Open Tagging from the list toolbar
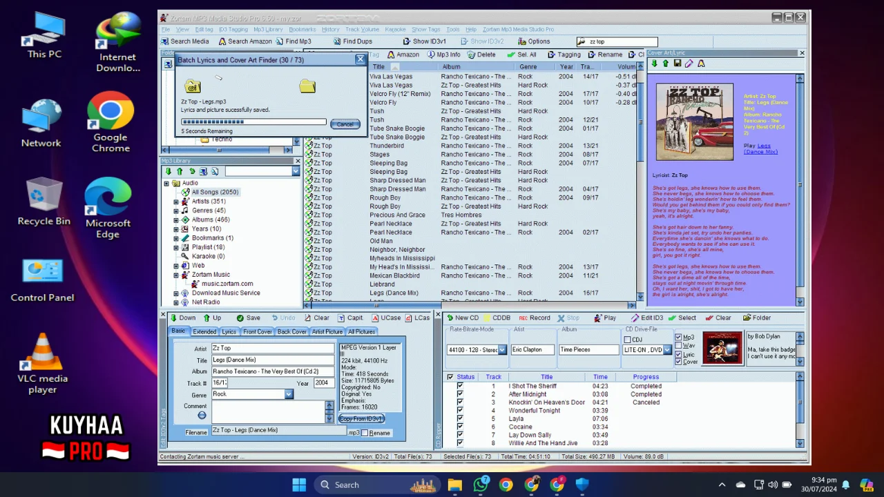Image resolution: width=884 pixels, height=497 pixels. click(x=564, y=55)
